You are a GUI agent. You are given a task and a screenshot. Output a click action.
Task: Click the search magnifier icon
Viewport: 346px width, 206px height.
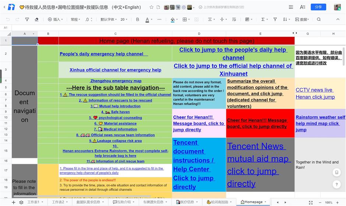[x=319, y=19]
